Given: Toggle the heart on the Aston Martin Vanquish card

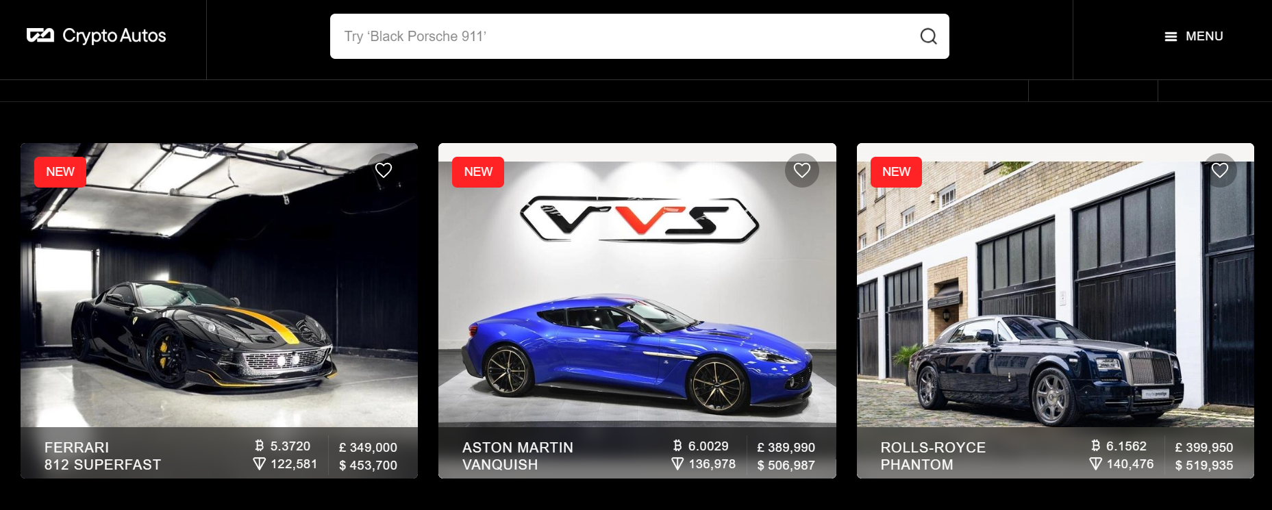Looking at the screenshot, I should pos(802,170).
